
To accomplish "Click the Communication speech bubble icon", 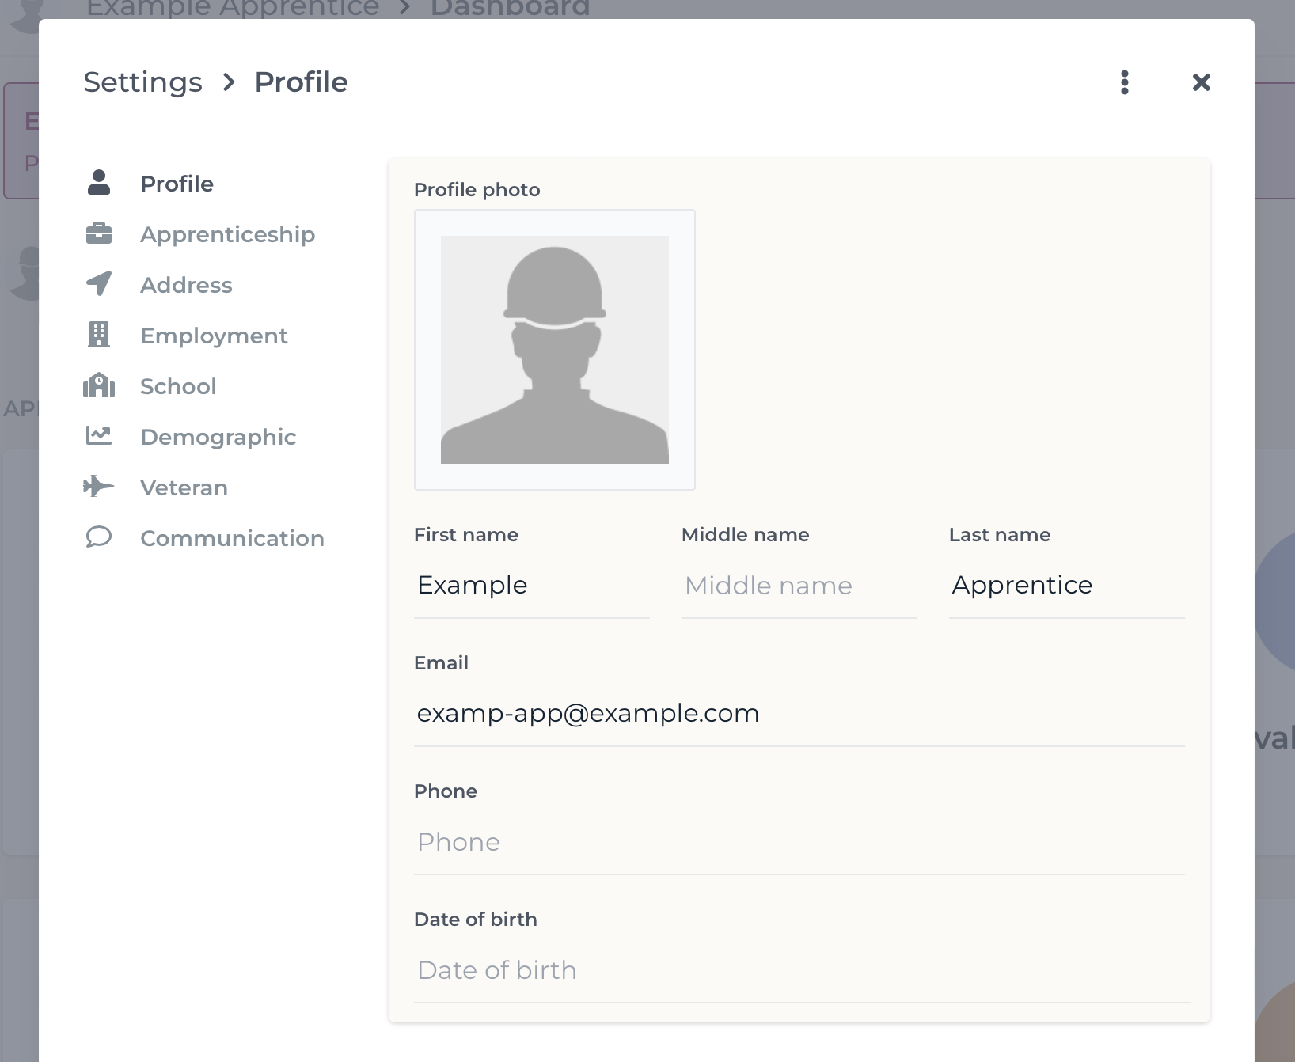I will click(99, 537).
